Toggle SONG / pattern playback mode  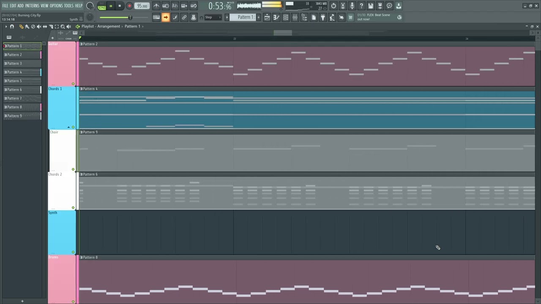click(102, 6)
